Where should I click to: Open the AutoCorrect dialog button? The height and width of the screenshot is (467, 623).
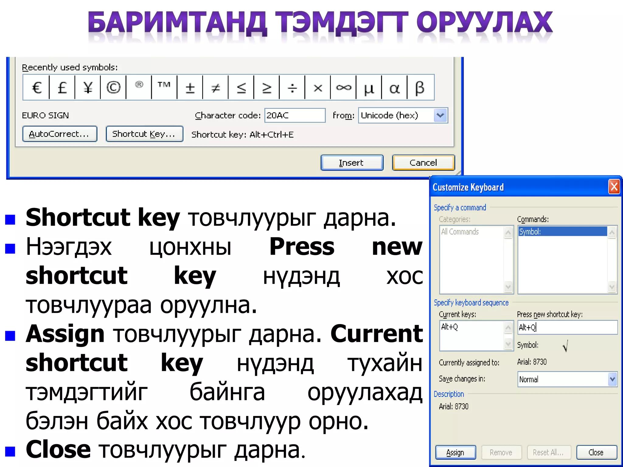pos(60,134)
